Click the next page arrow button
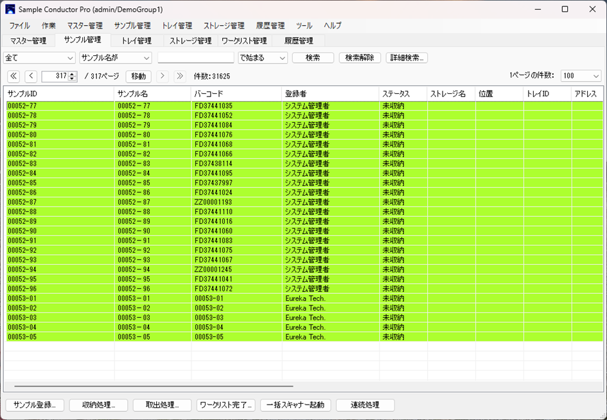Image resolution: width=607 pixels, height=420 pixels. 163,76
